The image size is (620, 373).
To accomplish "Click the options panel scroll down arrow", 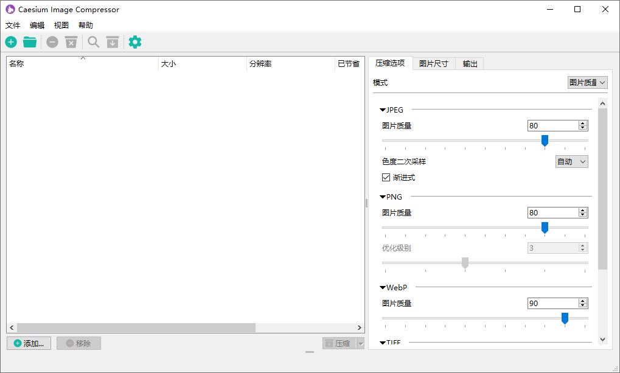I will tap(602, 340).
